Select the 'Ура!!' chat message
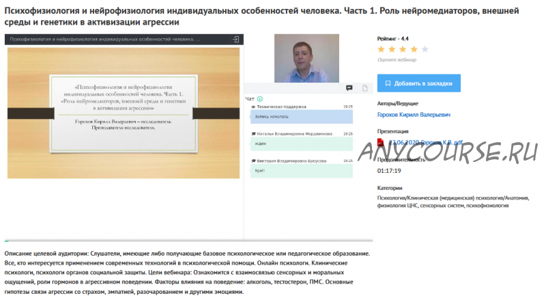Image resolution: width=546 pixels, height=298 pixels. coord(301,171)
